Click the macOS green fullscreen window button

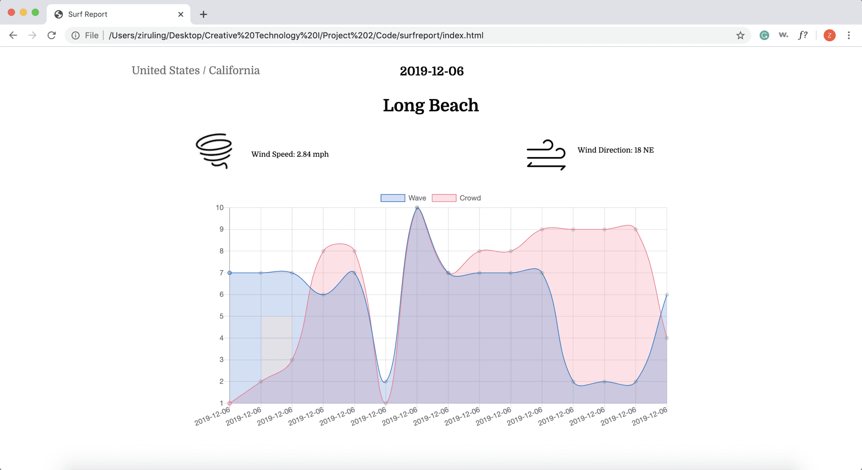point(35,12)
